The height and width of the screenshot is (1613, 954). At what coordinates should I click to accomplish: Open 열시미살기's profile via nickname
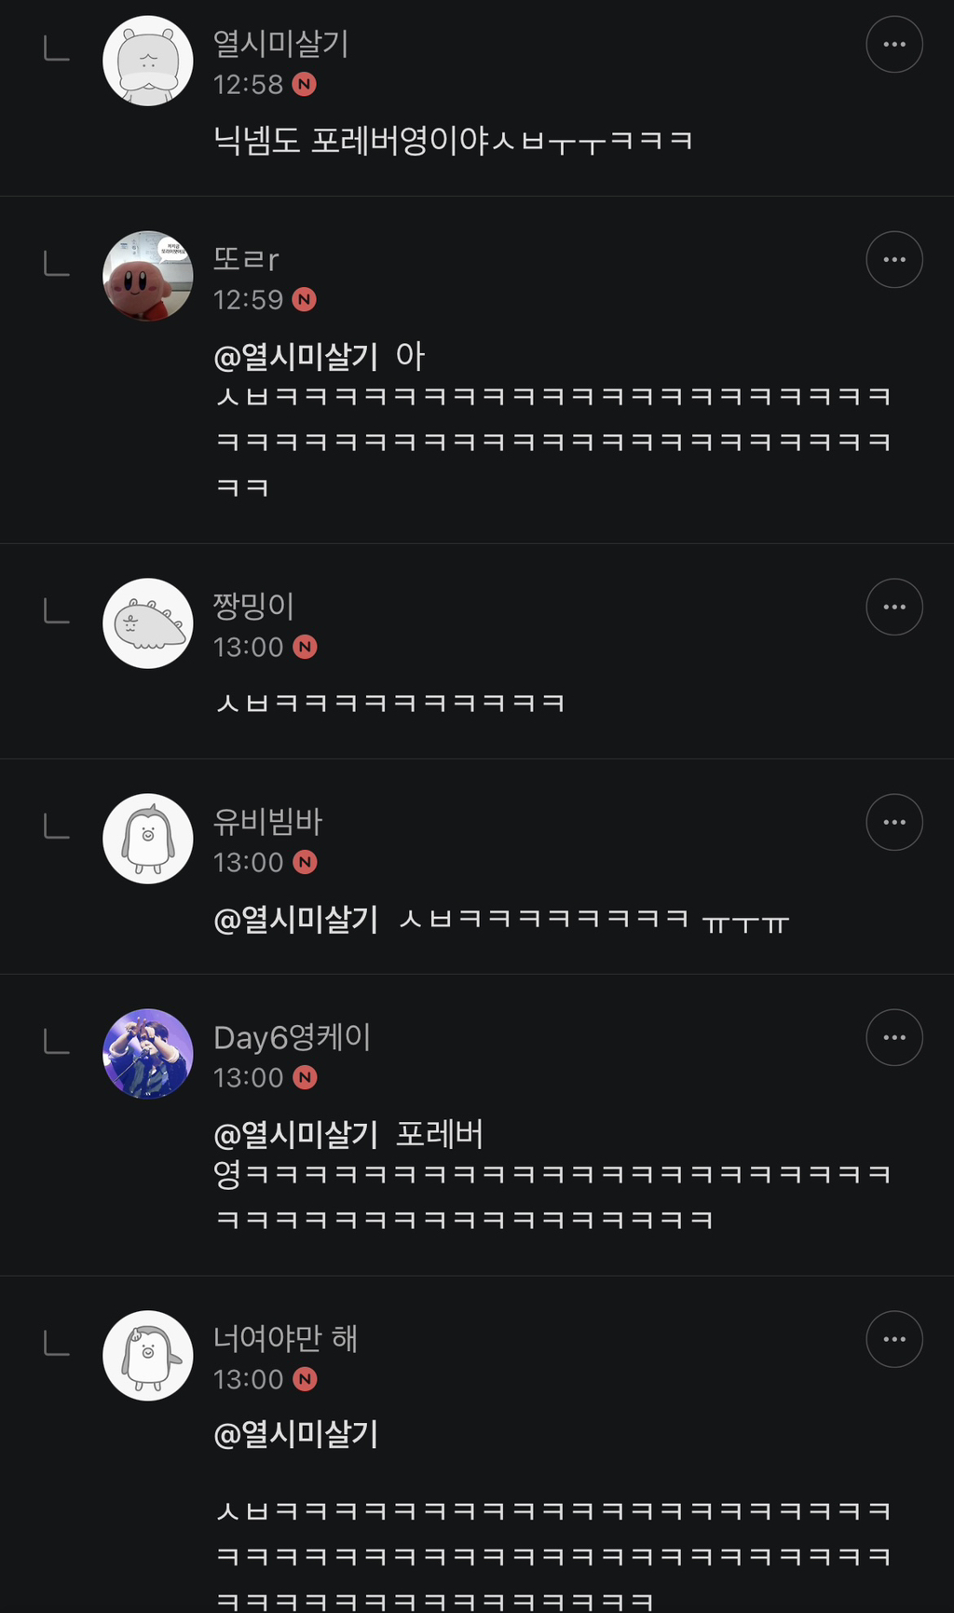[x=280, y=43]
